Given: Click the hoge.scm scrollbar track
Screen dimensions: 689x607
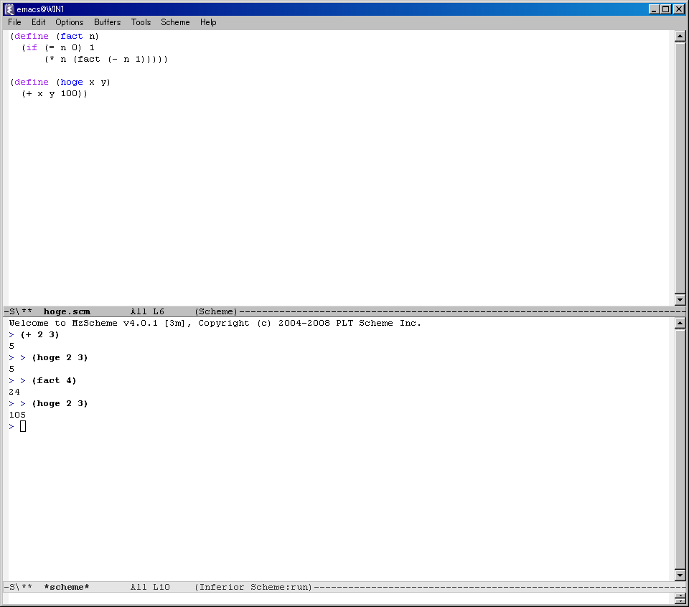Looking at the screenshot, I should click(x=680, y=168).
